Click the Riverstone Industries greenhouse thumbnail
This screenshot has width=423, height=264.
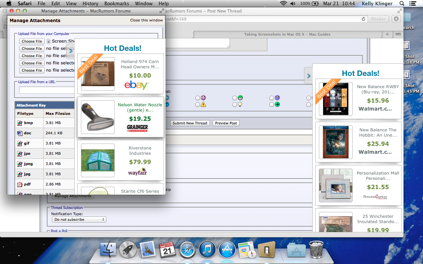(98, 160)
